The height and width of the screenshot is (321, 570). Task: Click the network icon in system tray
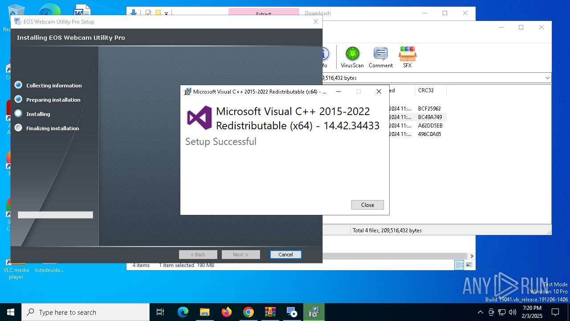[x=502, y=312]
